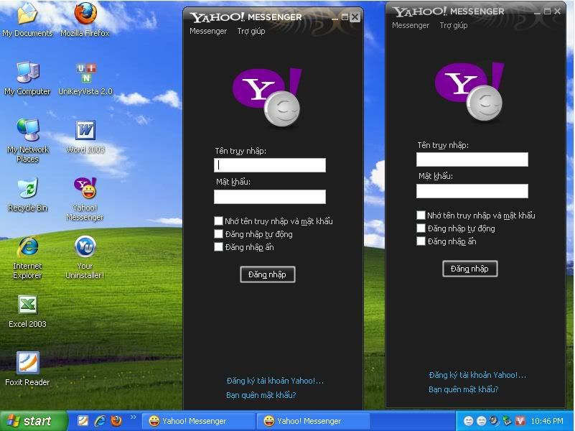
Task: Click Đăng nhập button in left window
Action: coord(267,274)
